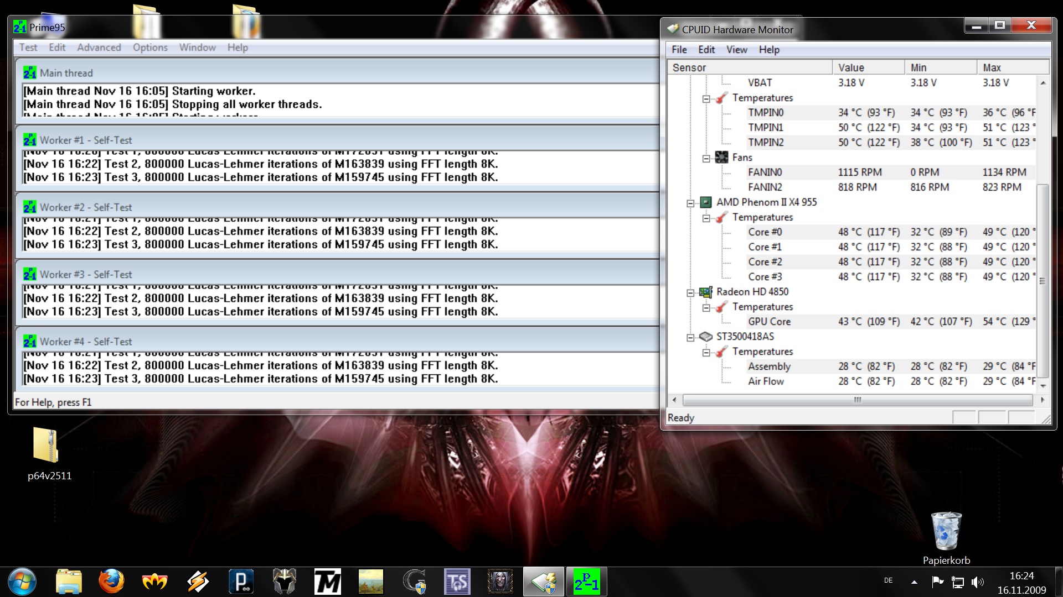This screenshot has width=1063, height=597.
Task: Open the Window menu in Prime95
Action: [197, 48]
